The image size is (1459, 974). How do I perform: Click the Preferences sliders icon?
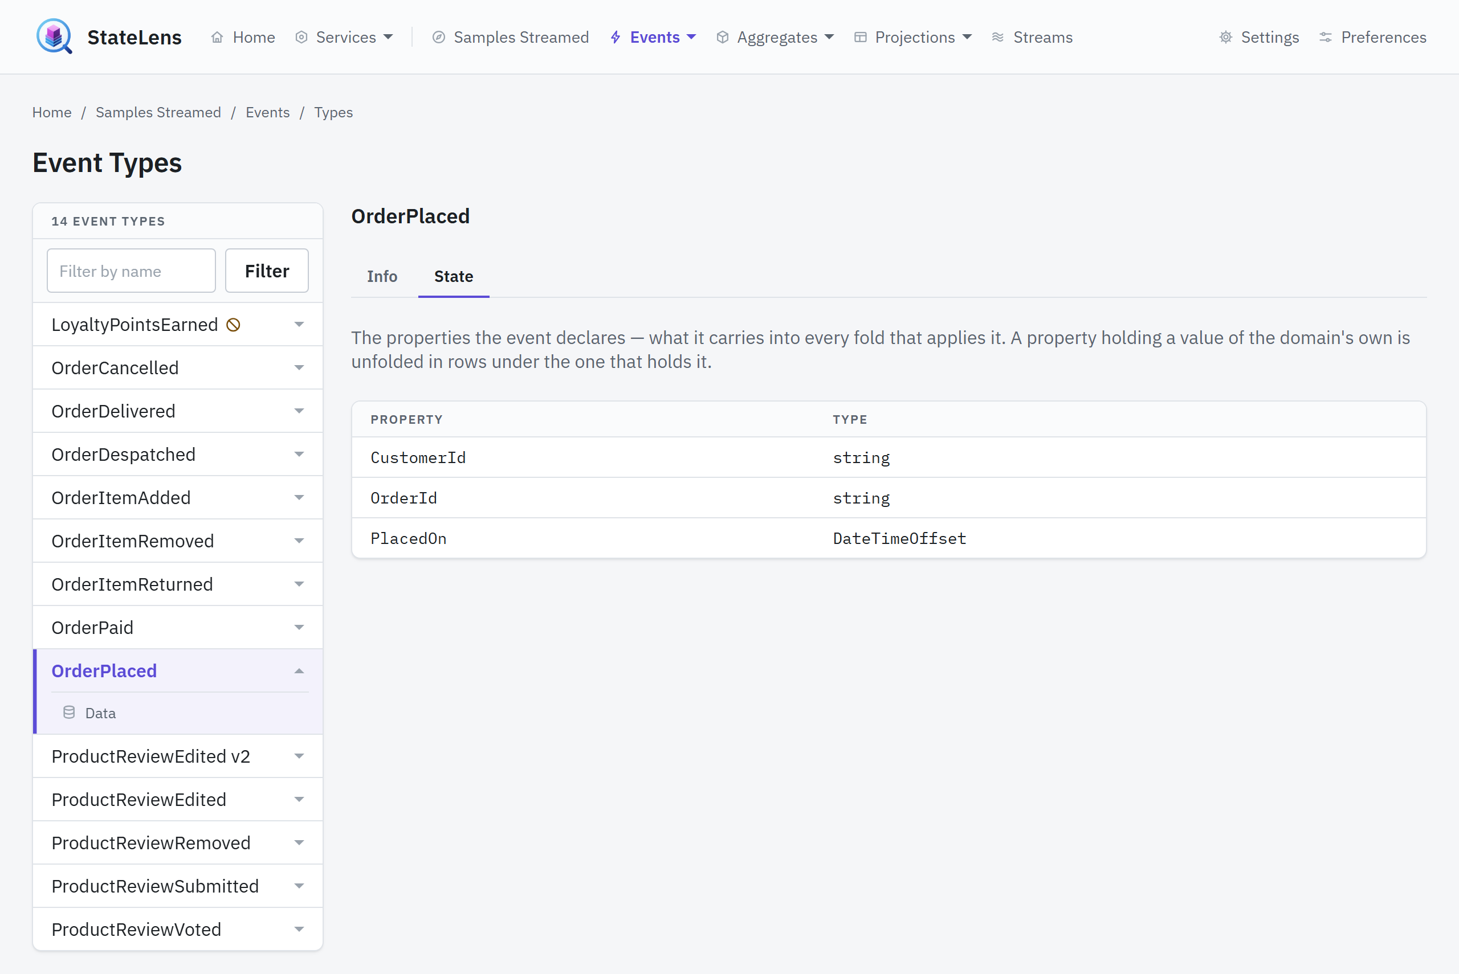click(x=1326, y=37)
